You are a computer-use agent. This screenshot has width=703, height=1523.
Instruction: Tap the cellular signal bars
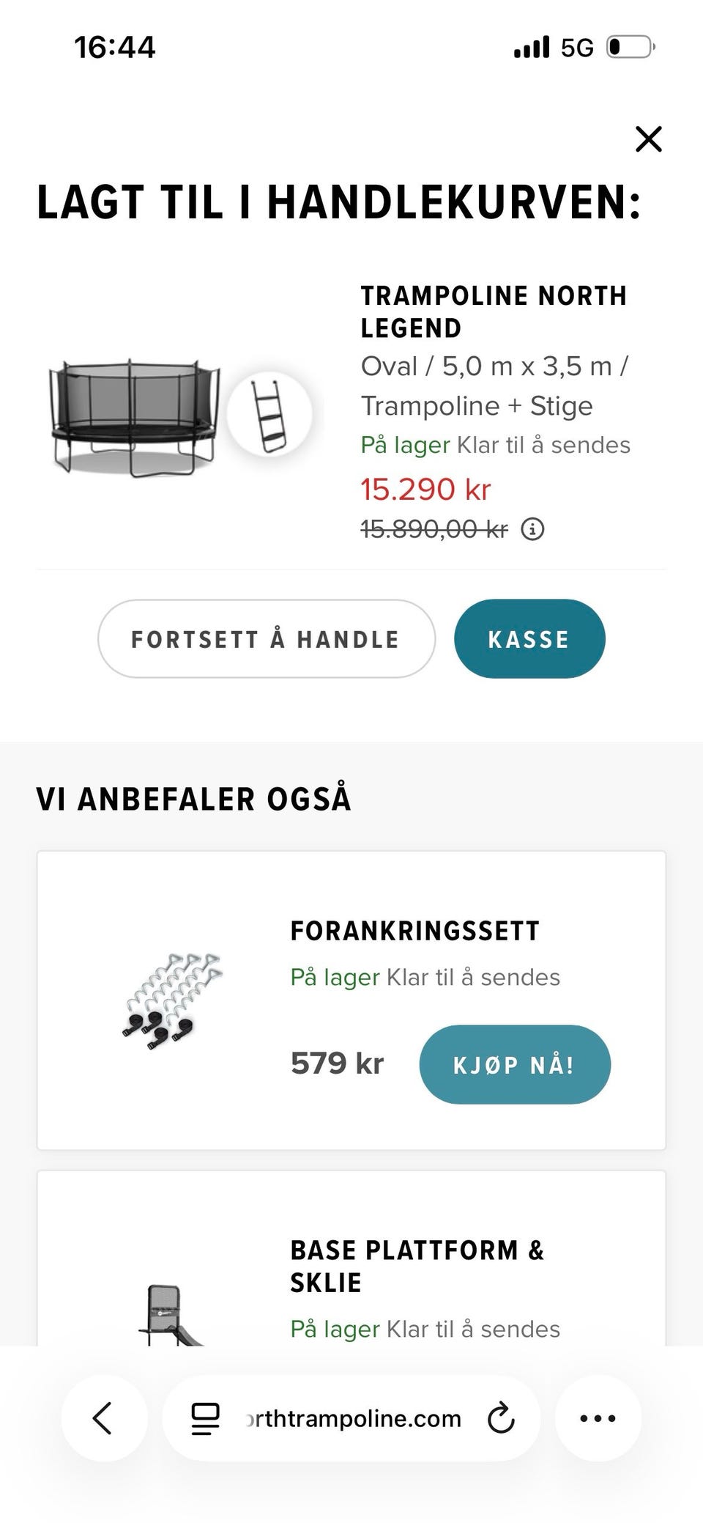click(x=531, y=48)
